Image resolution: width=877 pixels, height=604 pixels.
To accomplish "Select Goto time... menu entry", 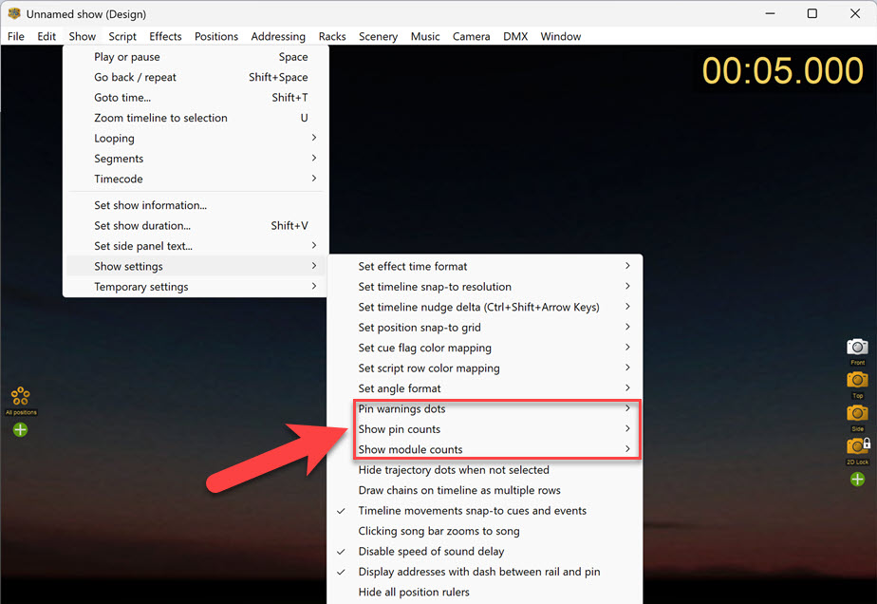I will [122, 98].
